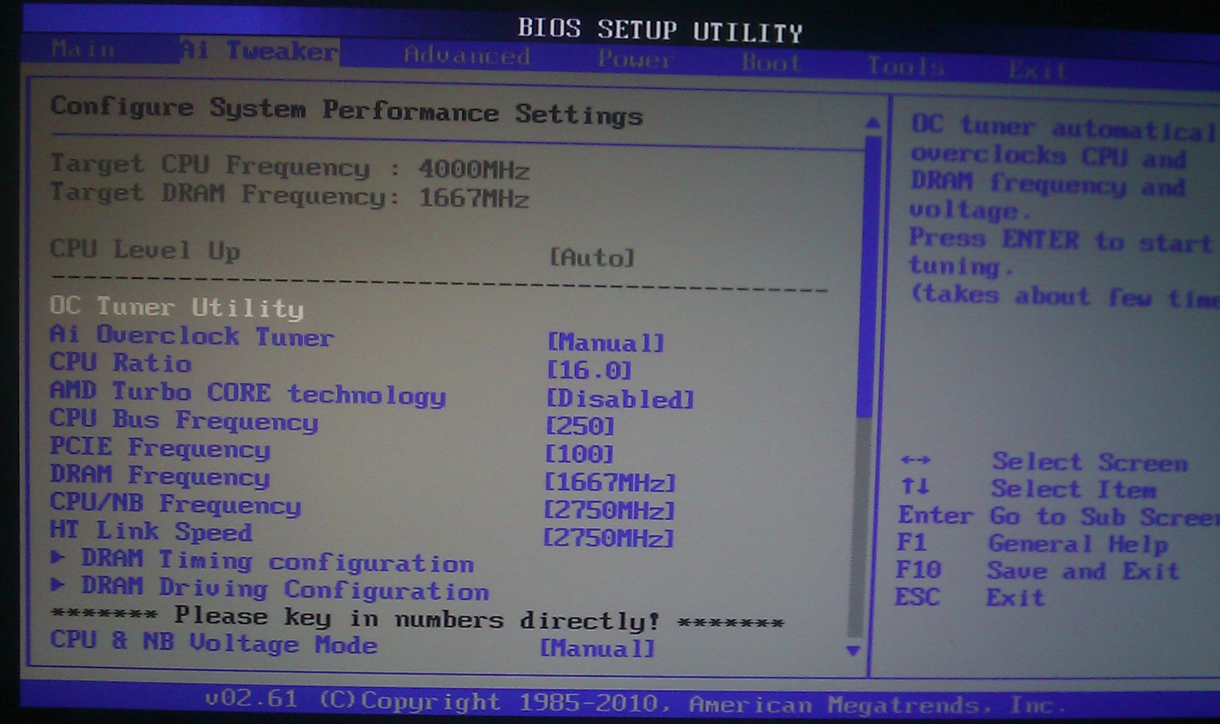Open the Power tab

click(636, 60)
